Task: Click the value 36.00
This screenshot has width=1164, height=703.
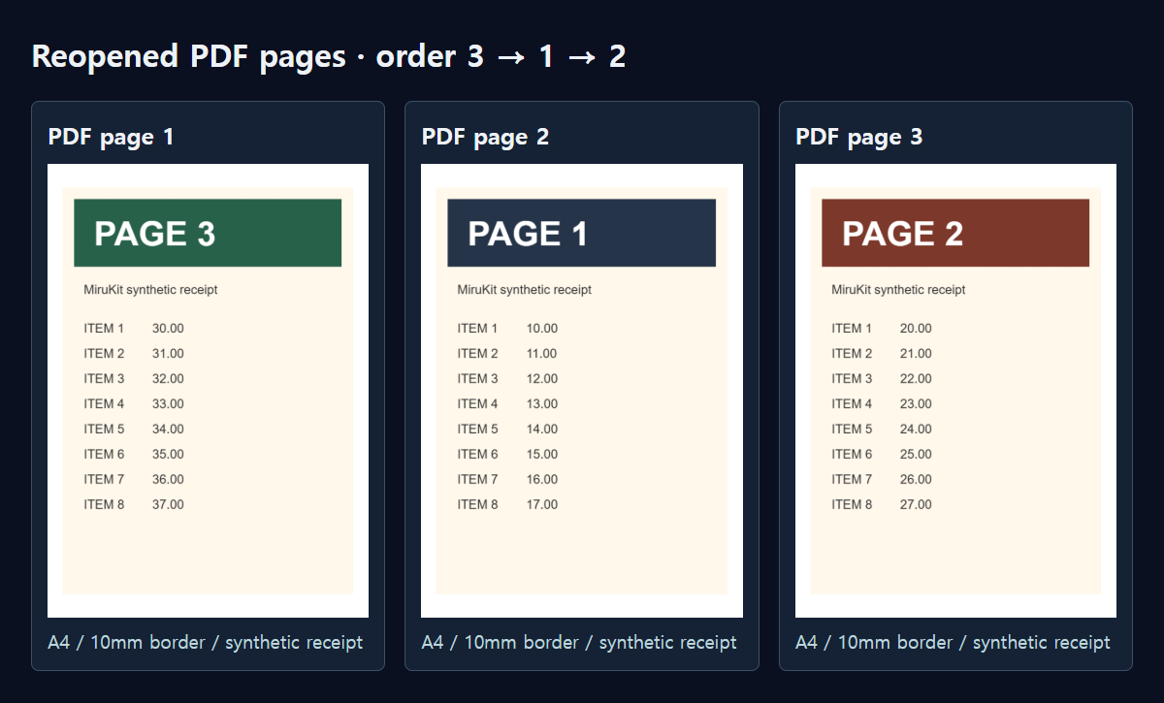Action: pos(168,480)
